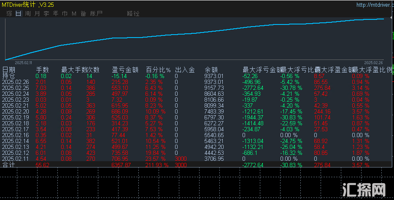Click profit value 686.09

pos(120,111)
